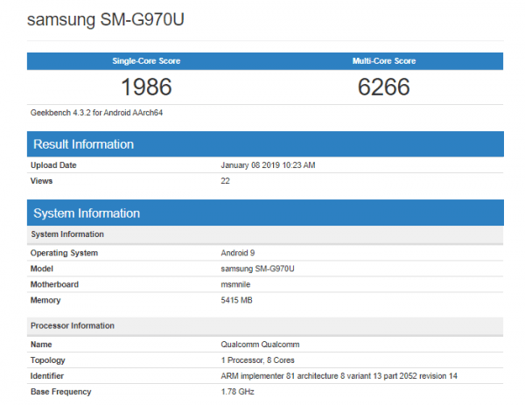Click the blue System Information section header

click(x=86, y=213)
